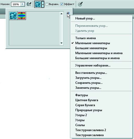The width and height of the screenshot is (134, 139).
Task: Select Большие миниатюры view option
Action: 101,48
